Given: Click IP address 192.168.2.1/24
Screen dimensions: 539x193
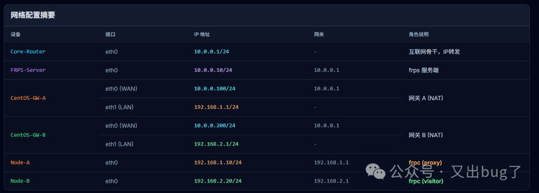Looking at the screenshot, I should [216, 144].
